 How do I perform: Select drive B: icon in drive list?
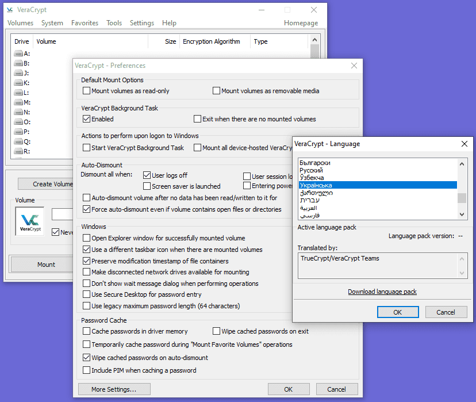[18, 63]
